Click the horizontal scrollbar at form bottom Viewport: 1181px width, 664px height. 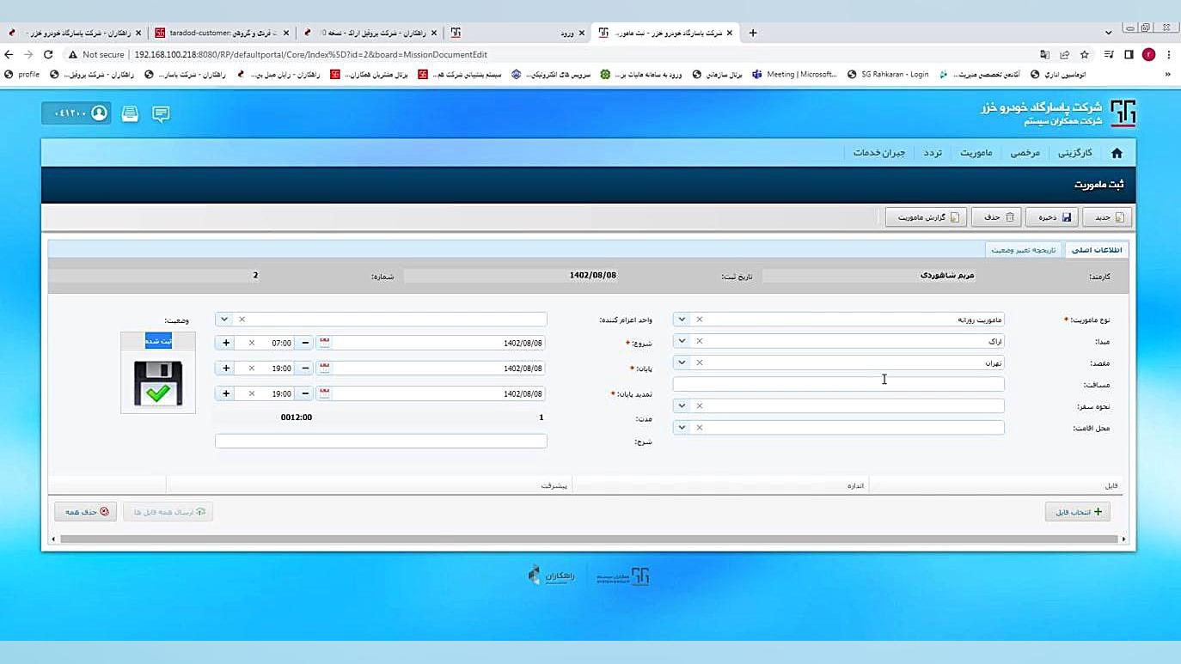(589, 539)
